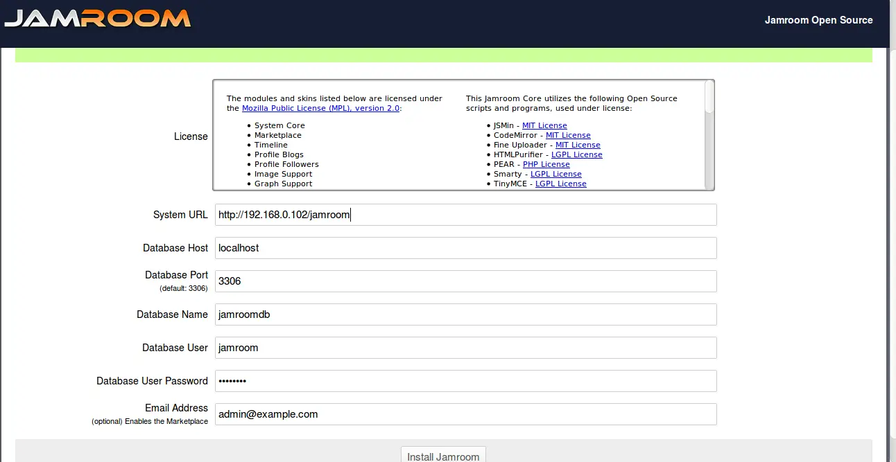Click 'System Core' list item
This screenshot has height=462, width=896.
click(x=279, y=125)
